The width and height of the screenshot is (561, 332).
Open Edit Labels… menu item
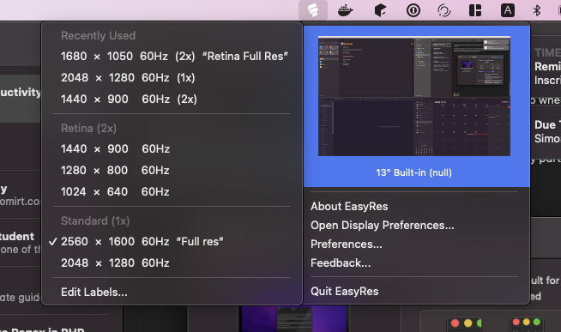[x=172, y=293]
